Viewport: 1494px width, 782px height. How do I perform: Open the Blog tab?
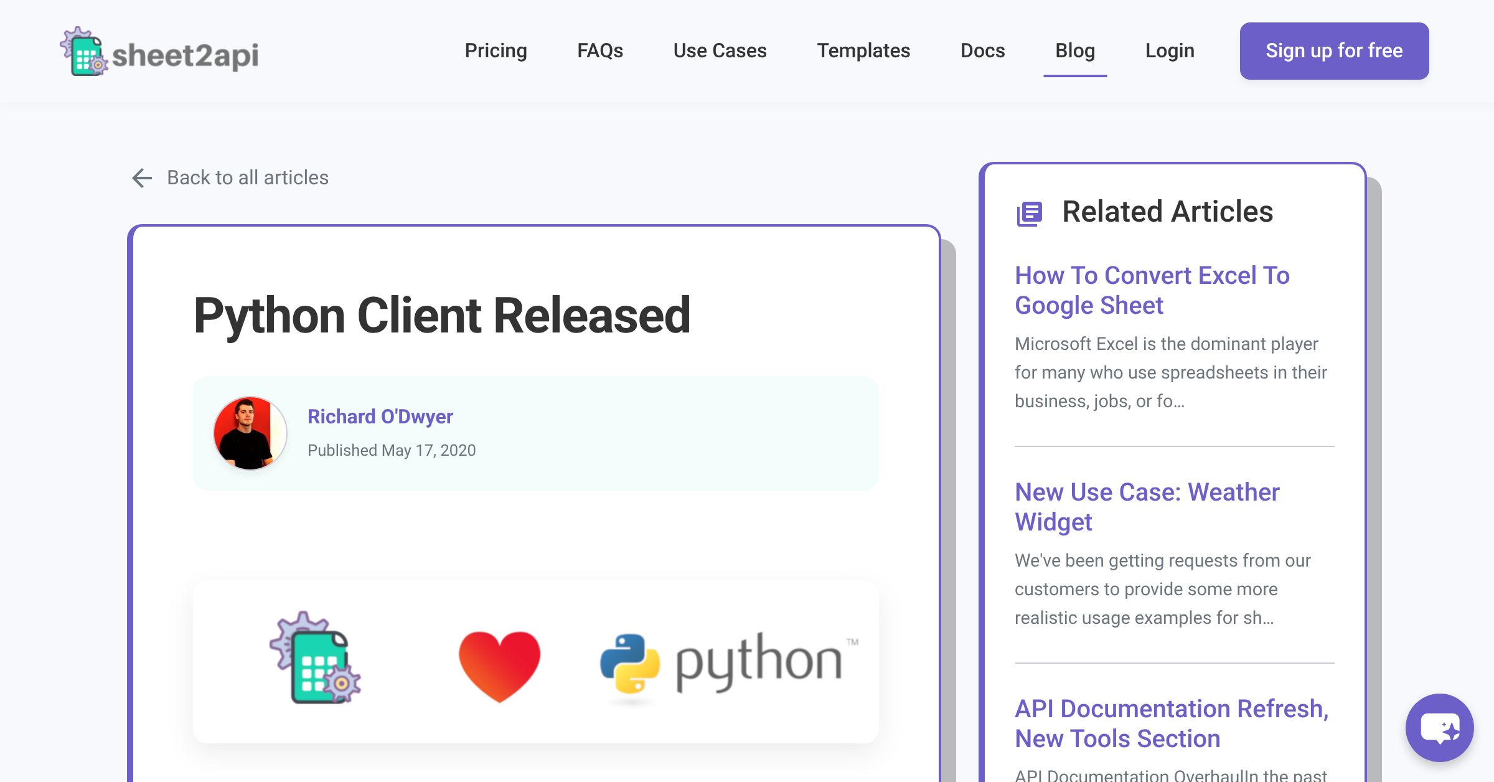pos(1075,50)
